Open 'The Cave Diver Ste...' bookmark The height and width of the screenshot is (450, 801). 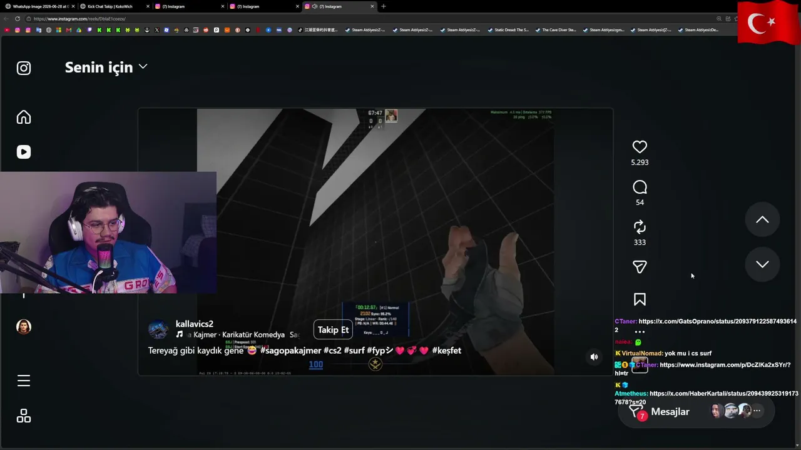[556, 30]
